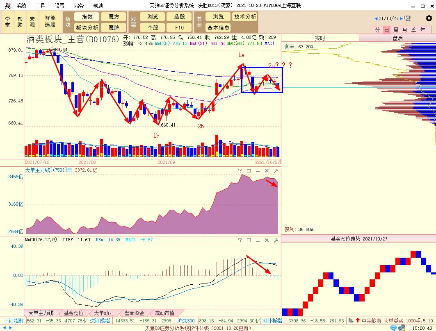Open the 系统 menu
Viewport: 436px width, 331px height.
21,6
